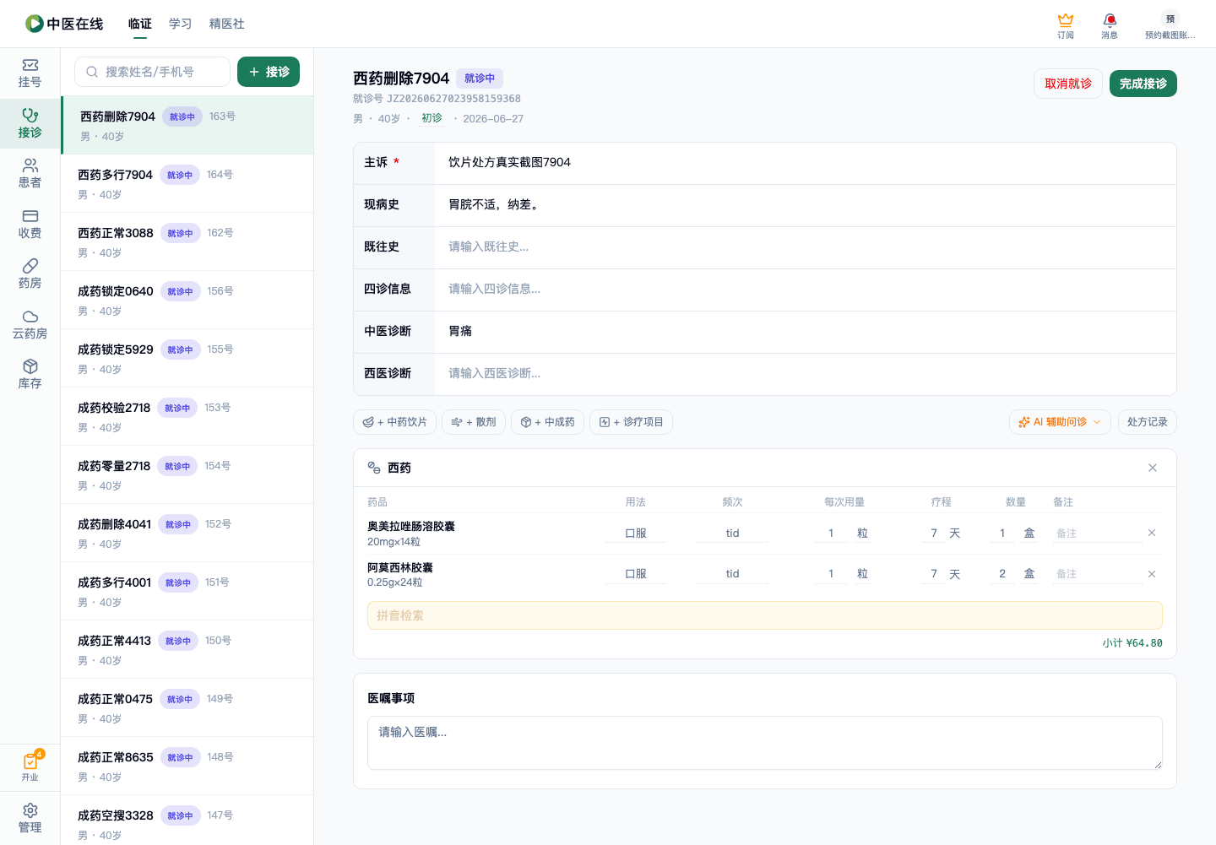
Task: Open the 患者 patients sidebar icon
Action: (x=30, y=174)
